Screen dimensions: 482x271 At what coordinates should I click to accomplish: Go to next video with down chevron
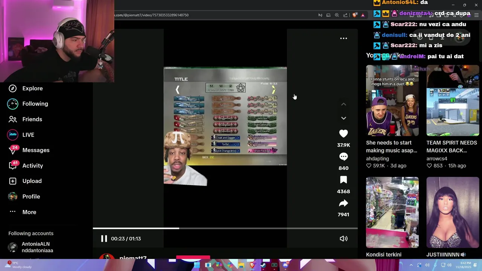click(343, 118)
